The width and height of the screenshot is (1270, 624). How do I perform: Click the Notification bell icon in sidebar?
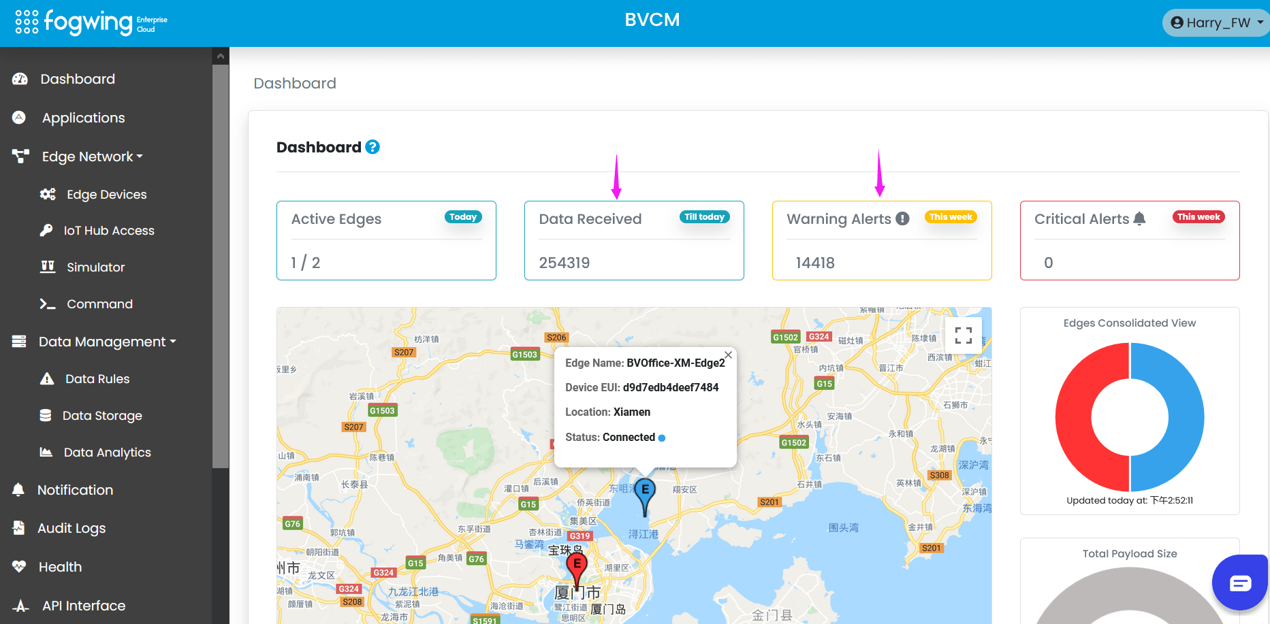[x=18, y=489]
